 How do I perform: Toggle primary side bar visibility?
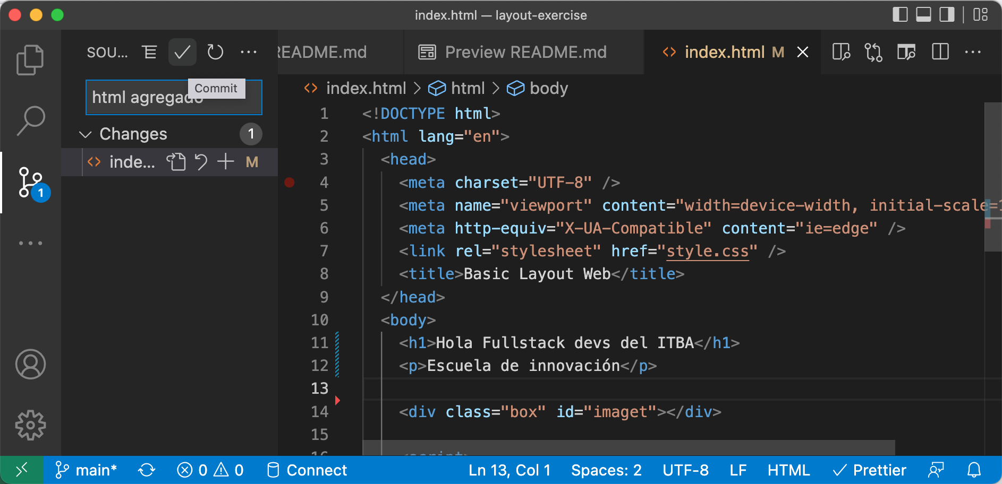(x=900, y=15)
